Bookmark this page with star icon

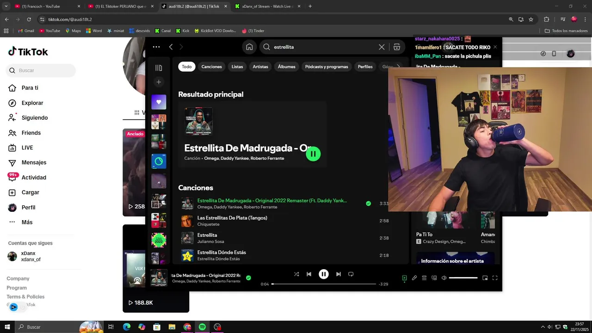pos(531,19)
